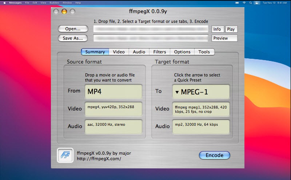The width and height of the screenshot is (291, 180).
Task: Click the From MP4 format box
Action: [113, 91]
